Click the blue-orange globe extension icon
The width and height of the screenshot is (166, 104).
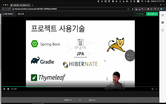pos(142,9)
